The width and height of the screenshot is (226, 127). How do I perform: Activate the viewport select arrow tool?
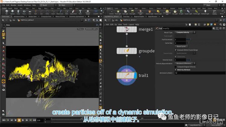(3, 43)
